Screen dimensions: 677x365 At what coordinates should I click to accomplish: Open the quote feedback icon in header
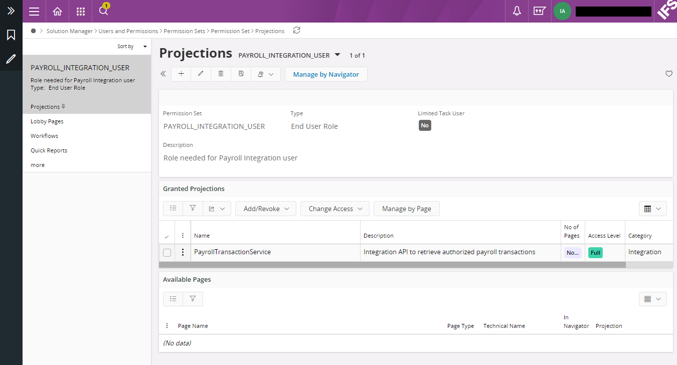(540, 11)
